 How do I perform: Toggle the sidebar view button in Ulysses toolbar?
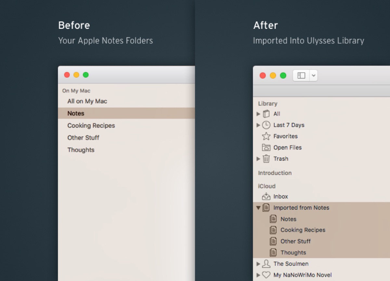pos(301,76)
